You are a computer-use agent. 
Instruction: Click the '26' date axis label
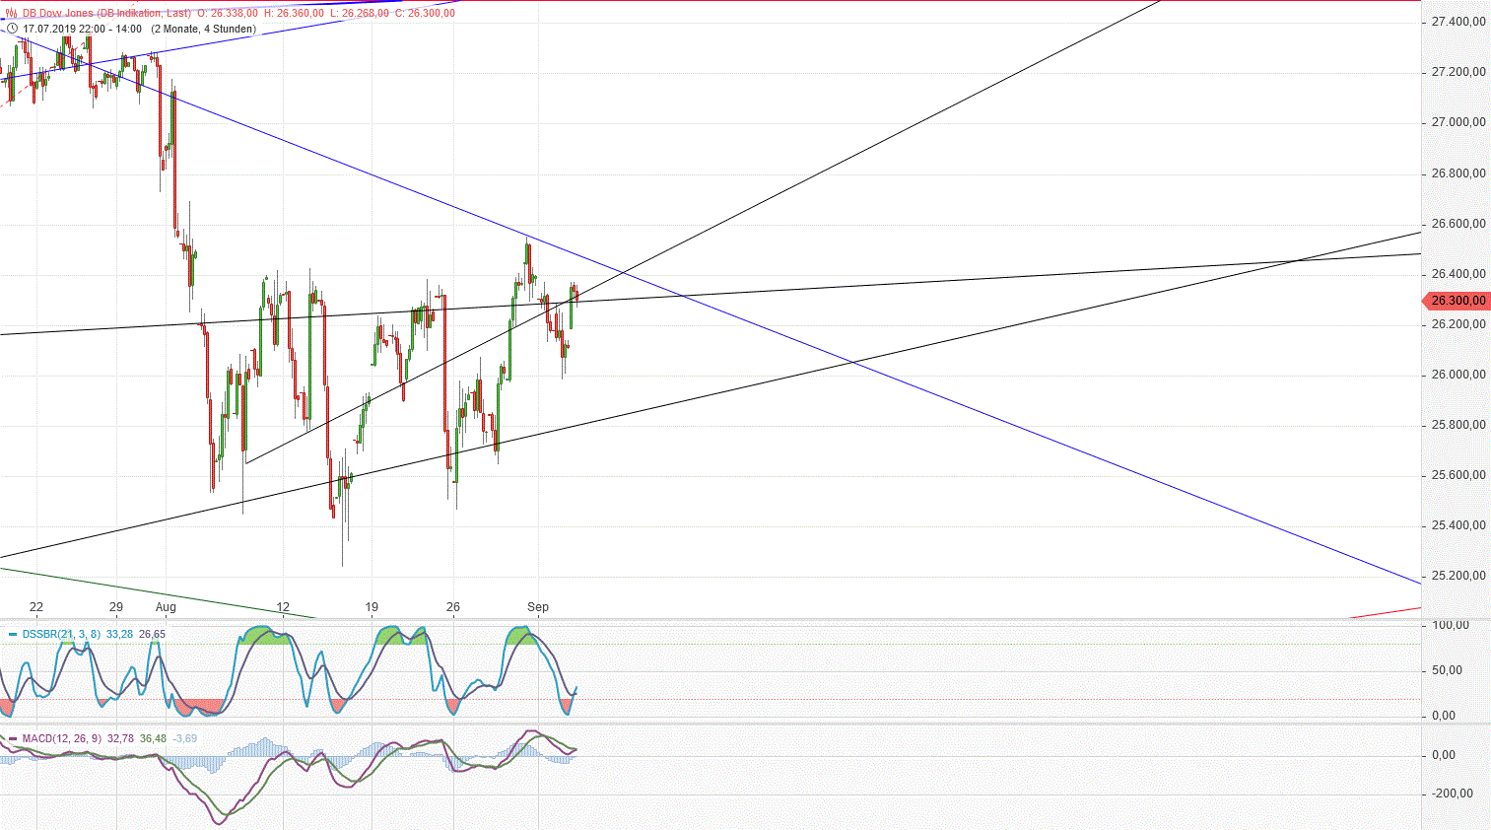(453, 607)
